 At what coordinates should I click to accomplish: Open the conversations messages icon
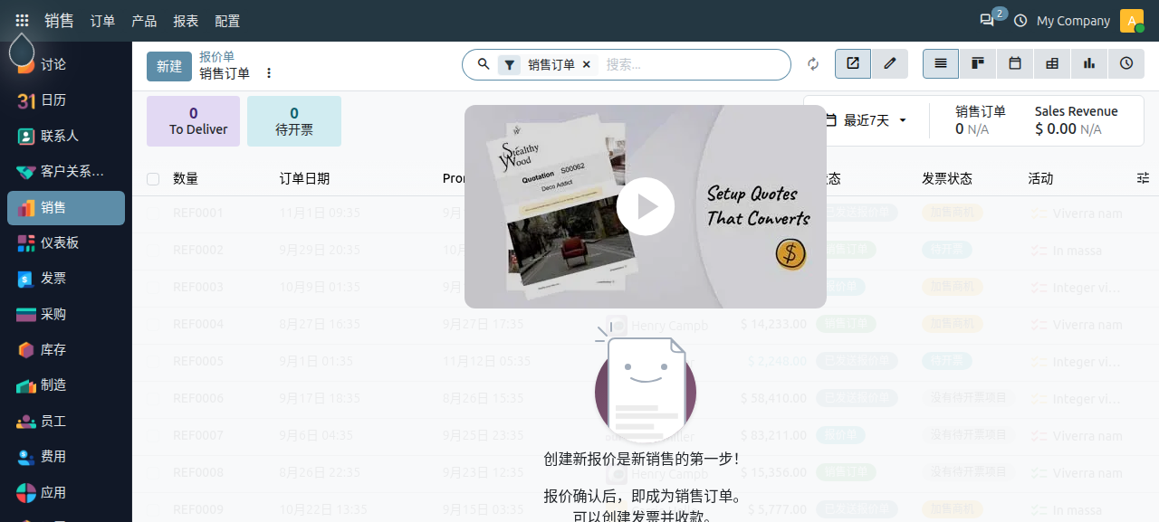(987, 20)
